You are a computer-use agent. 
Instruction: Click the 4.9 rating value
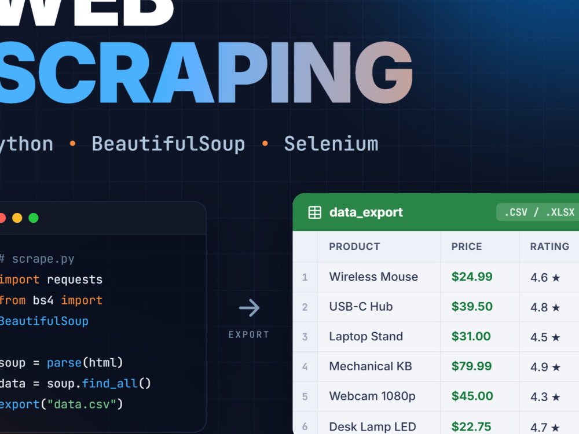pos(539,367)
